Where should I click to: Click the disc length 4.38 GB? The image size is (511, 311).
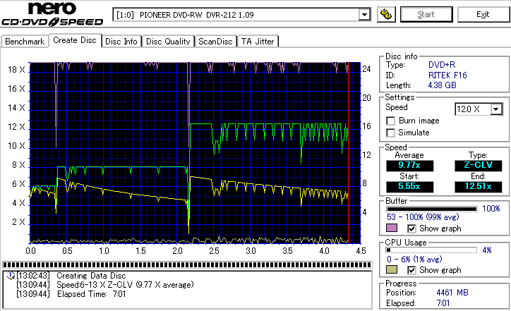click(x=442, y=85)
